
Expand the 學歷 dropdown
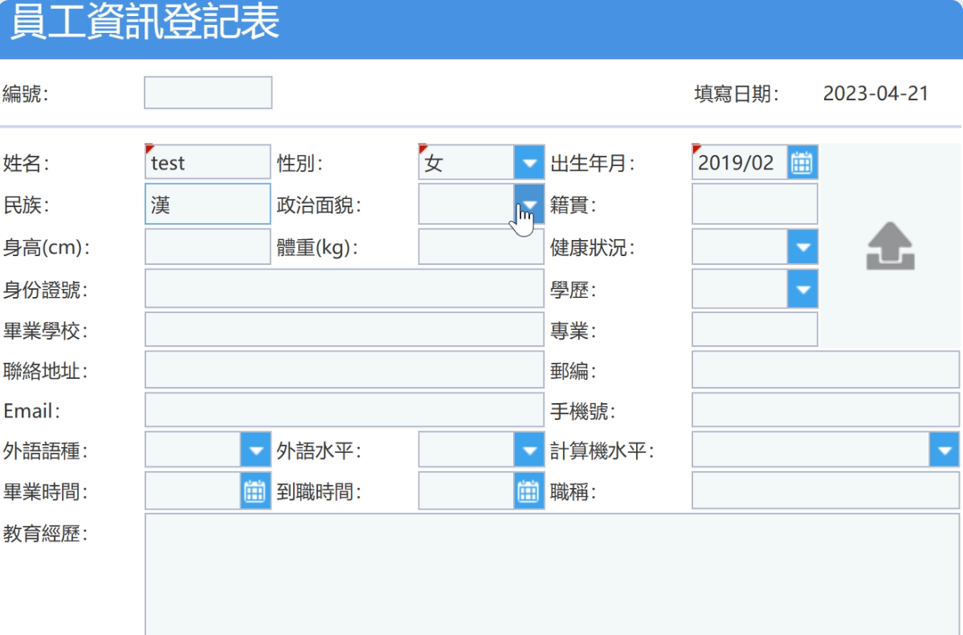tap(802, 289)
